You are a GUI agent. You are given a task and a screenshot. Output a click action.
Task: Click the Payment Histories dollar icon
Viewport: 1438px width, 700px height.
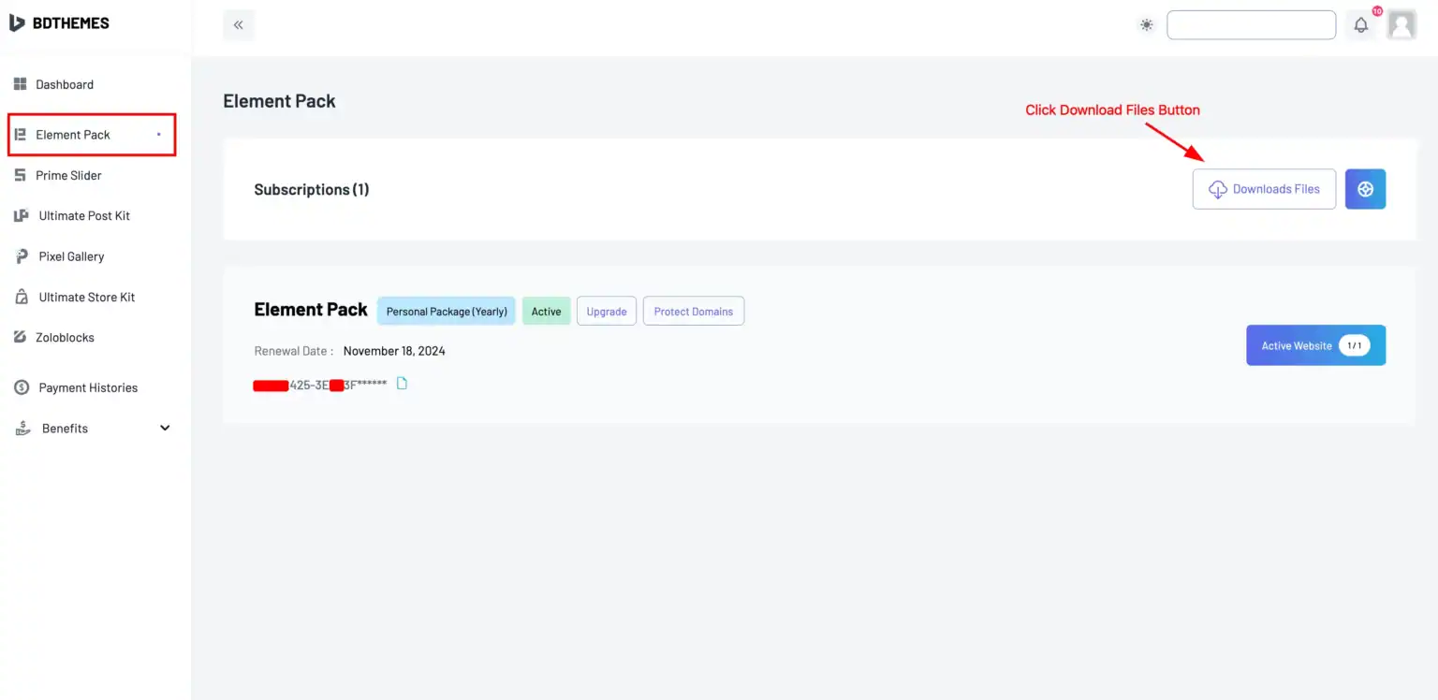(x=22, y=387)
